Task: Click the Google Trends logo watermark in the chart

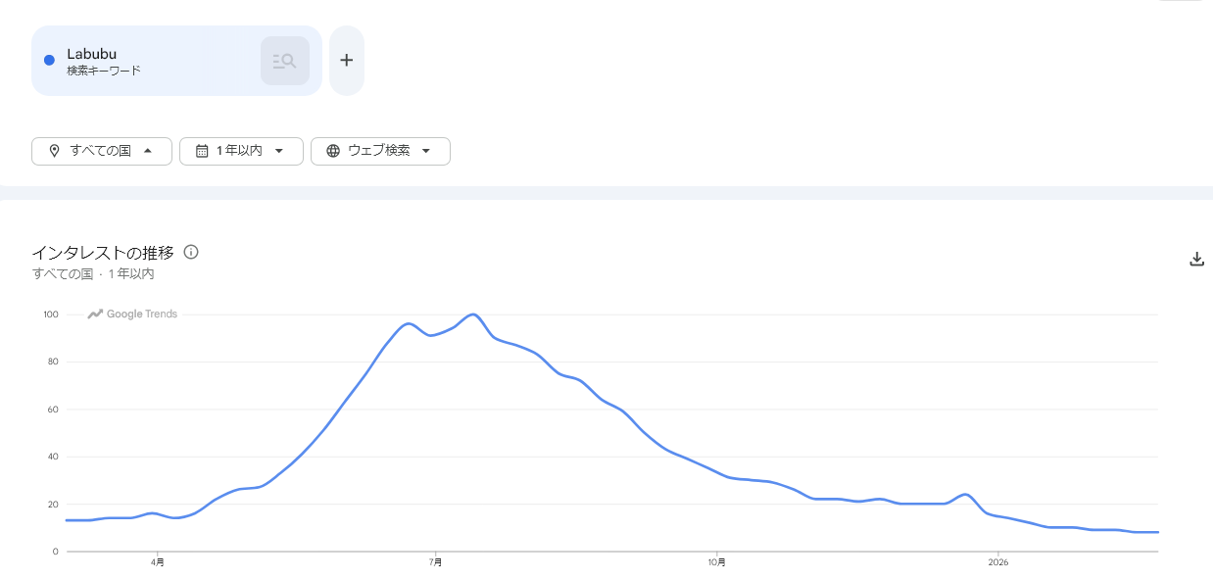Action: (x=132, y=314)
